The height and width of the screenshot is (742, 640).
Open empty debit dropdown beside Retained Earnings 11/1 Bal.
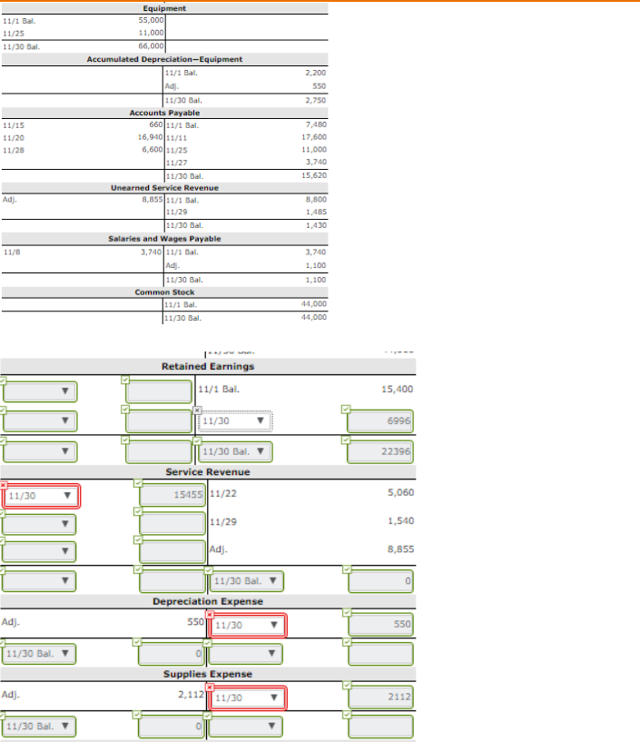click(x=40, y=391)
